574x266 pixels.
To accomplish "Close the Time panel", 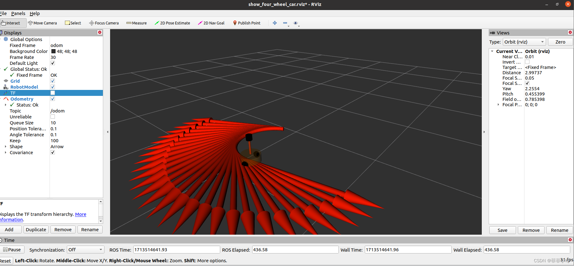I will tap(570, 240).
